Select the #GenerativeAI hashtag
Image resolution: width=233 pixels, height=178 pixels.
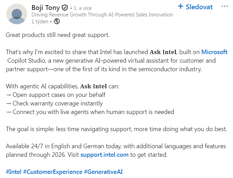coord(103,172)
